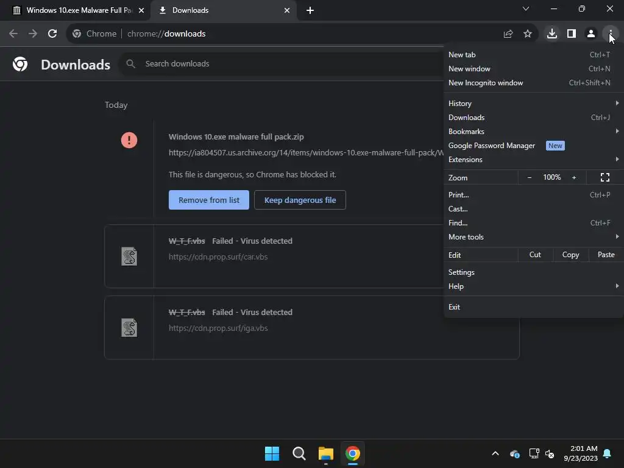
Task: Open the cdn.prop.surf/iga.vbs link
Action: click(x=218, y=328)
